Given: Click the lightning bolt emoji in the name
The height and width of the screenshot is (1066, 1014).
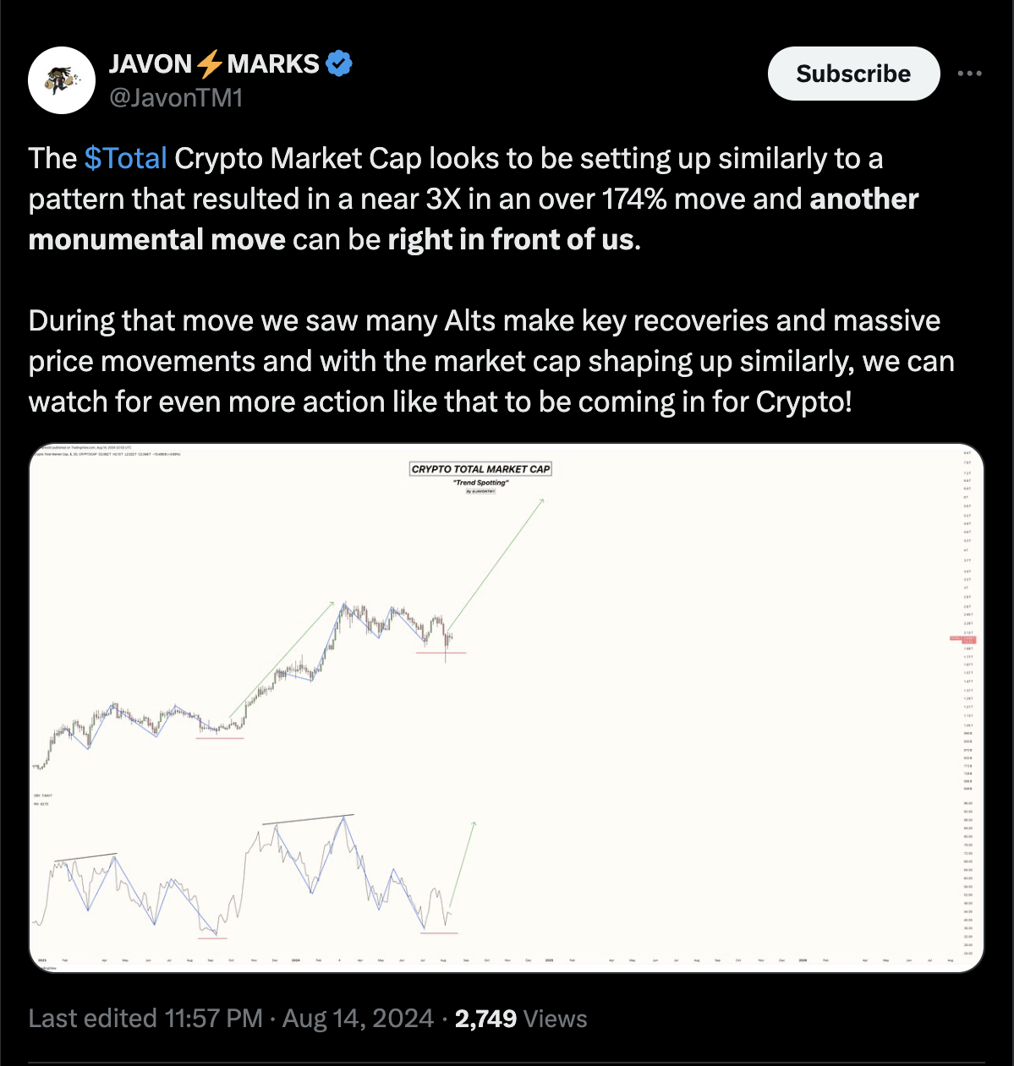Looking at the screenshot, I should pos(210,63).
